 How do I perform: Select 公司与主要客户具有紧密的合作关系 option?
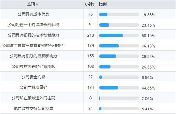pos(33,46)
